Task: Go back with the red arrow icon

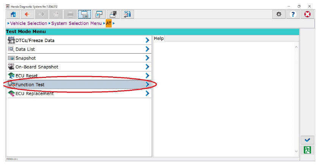Action: click(x=27, y=14)
